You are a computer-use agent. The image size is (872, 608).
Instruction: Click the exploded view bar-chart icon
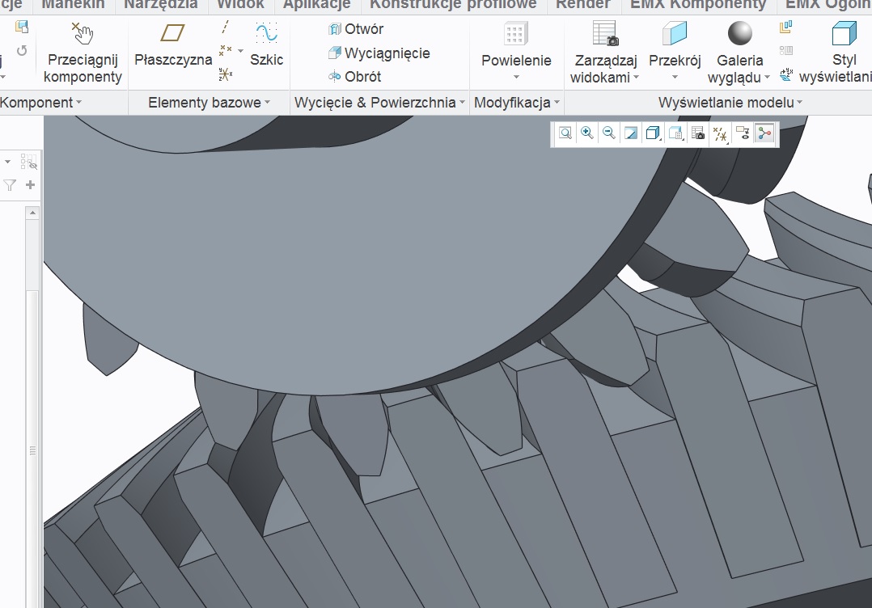coord(785,27)
